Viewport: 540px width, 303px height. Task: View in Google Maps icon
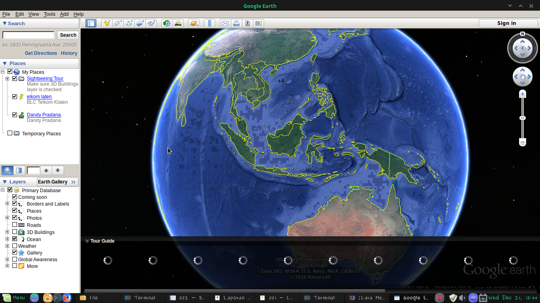[259, 23]
